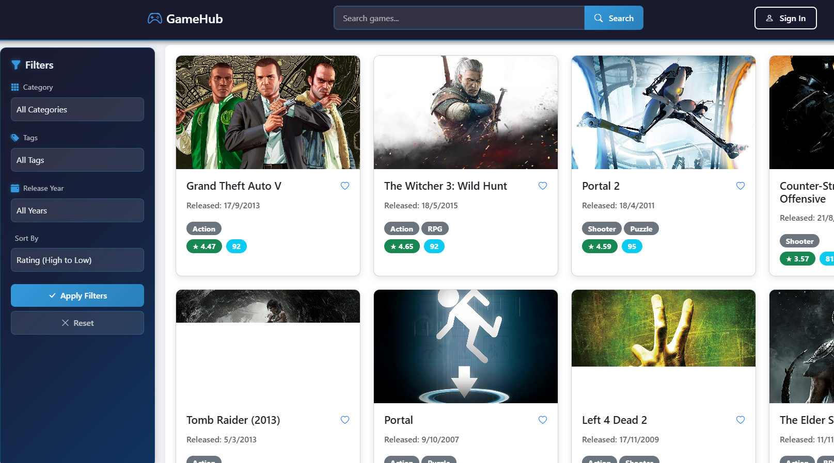Open the Portal cover image
The height and width of the screenshot is (463, 834).
[x=466, y=346]
